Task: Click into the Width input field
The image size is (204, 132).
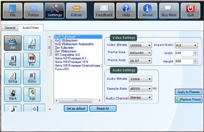Action: tap(184, 53)
